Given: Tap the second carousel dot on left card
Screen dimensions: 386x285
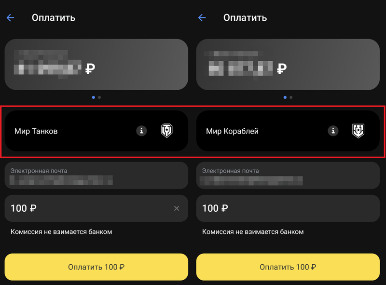Looking at the screenshot, I should click(99, 97).
